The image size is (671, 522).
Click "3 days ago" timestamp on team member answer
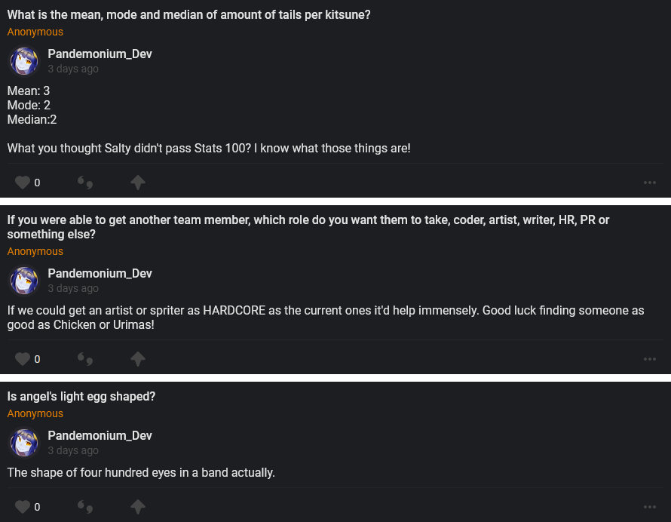pos(73,288)
